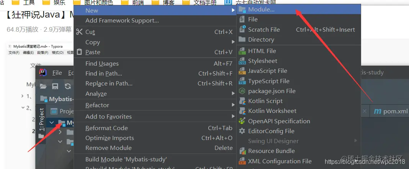
Task: Open Typora 编辑(E) menu
Action: pyautogui.click(x=28, y=53)
